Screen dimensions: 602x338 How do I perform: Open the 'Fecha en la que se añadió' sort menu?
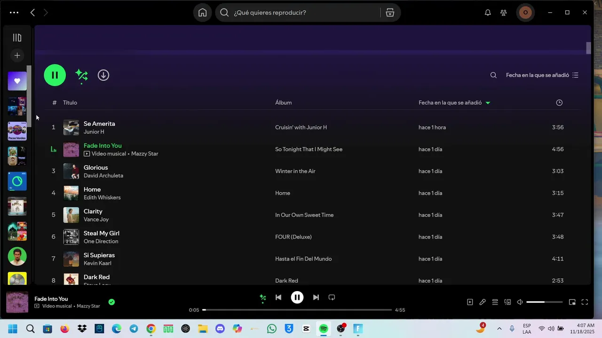point(542,75)
